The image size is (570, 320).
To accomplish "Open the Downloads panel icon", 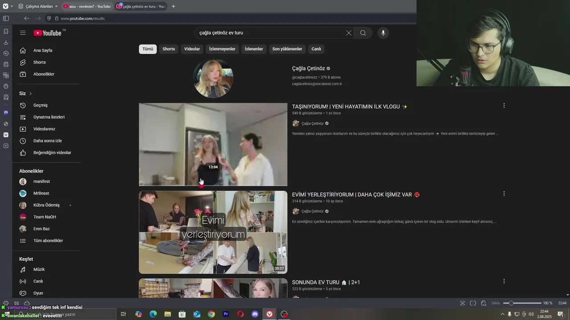I will coord(6,42).
